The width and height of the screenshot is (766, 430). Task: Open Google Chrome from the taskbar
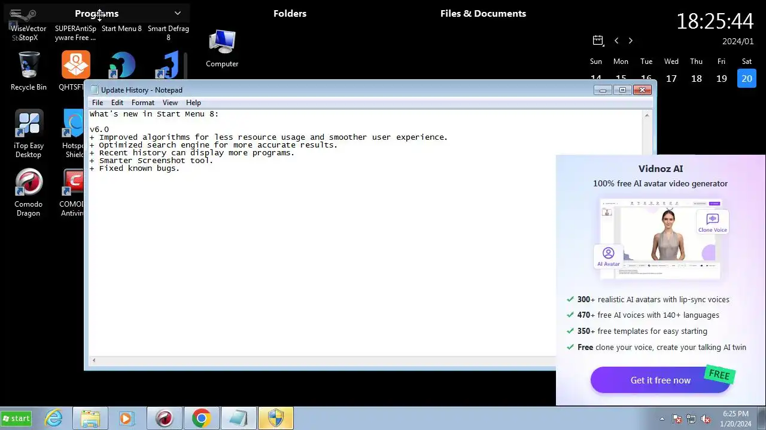click(x=201, y=419)
